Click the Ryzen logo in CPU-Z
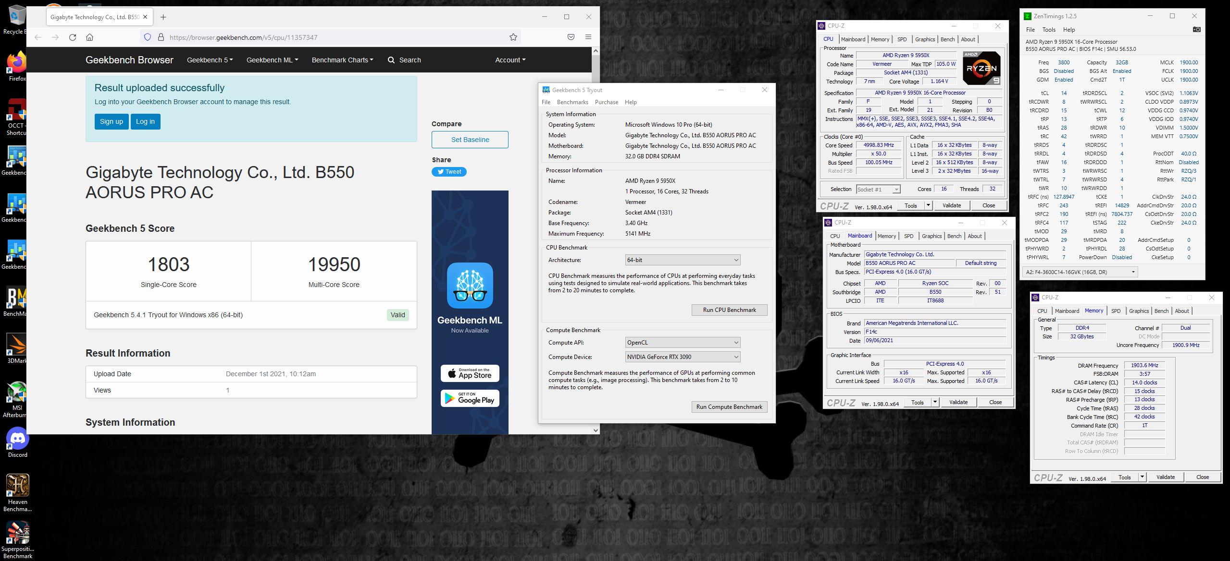Image resolution: width=1230 pixels, height=561 pixels. pyautogui.click(x=982, y=68)
